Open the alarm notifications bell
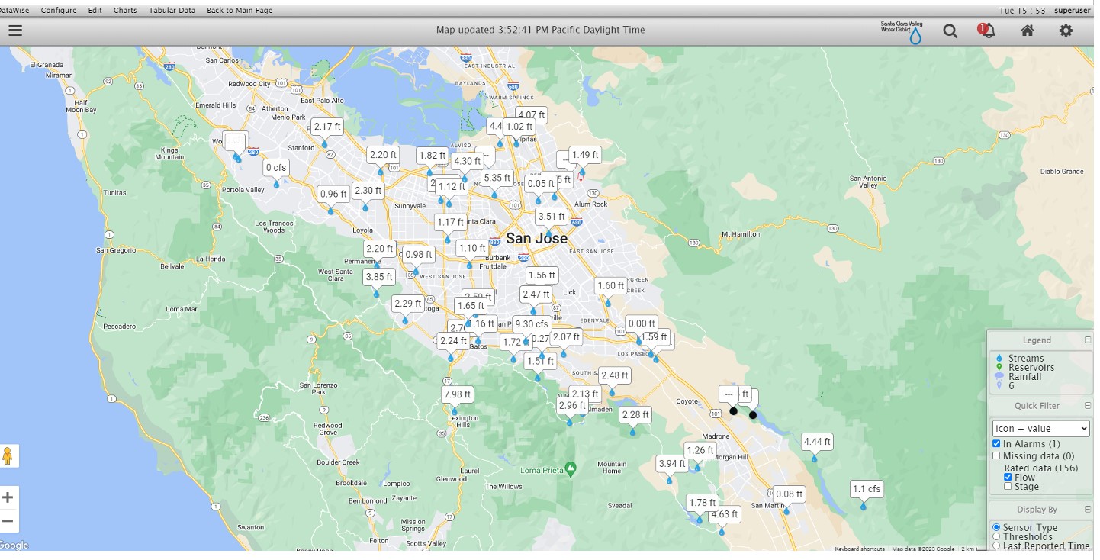The height and width of the screenshot is (560, 1100). point(987,31)
